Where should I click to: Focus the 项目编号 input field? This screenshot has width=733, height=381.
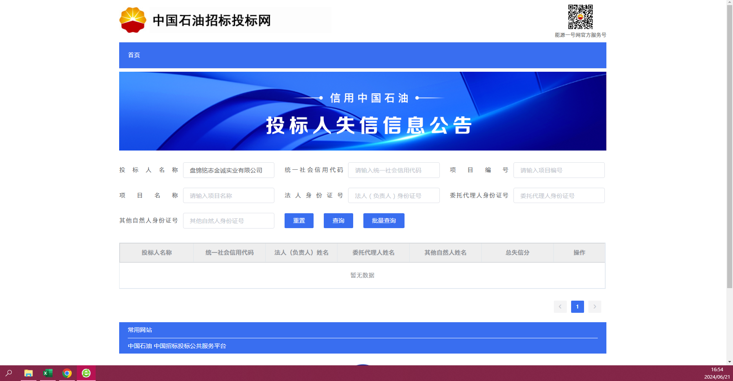coord(559,170)
